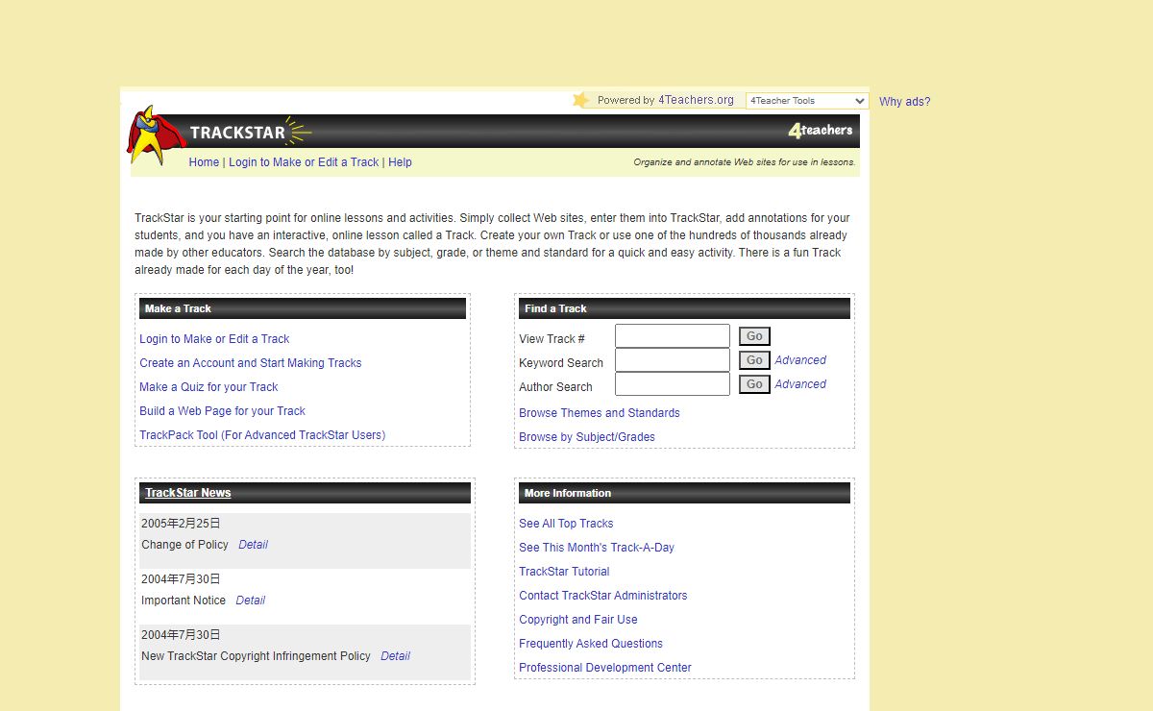
Task: Focus the View Track # input field
Action: [x=673, y=336]
